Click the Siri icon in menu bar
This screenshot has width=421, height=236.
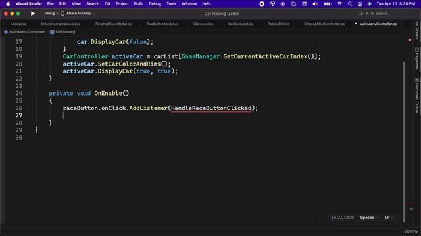click(370, 4)
